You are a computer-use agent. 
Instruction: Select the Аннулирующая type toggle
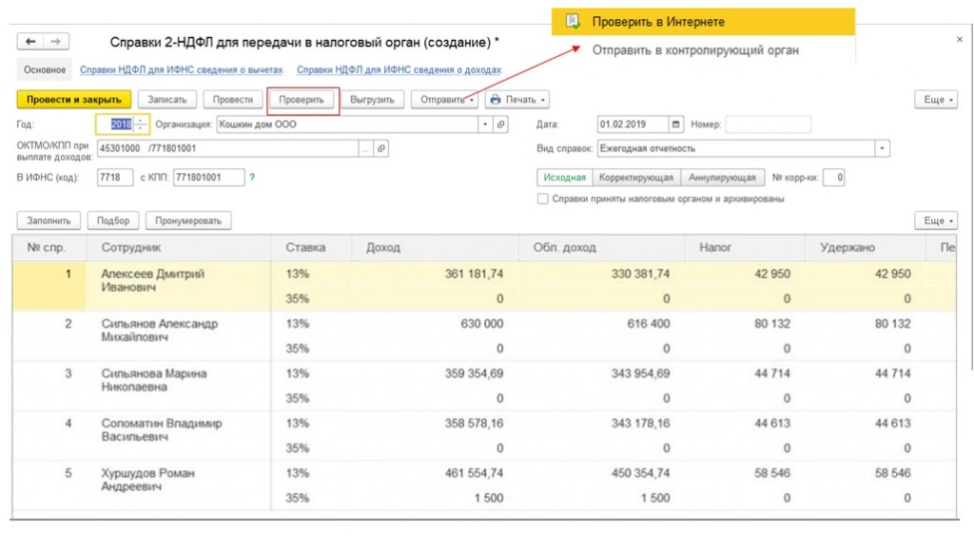click(724, 178)
